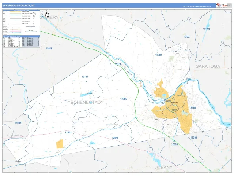Select the 12056 ZIP code label
This screenshot has height=176, width=234.
(115, 138)
